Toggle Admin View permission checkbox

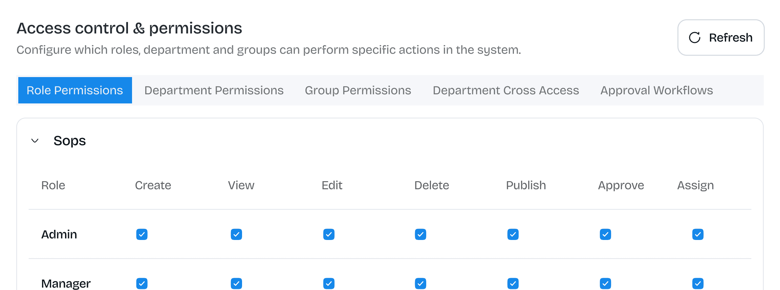pos(236,234)
